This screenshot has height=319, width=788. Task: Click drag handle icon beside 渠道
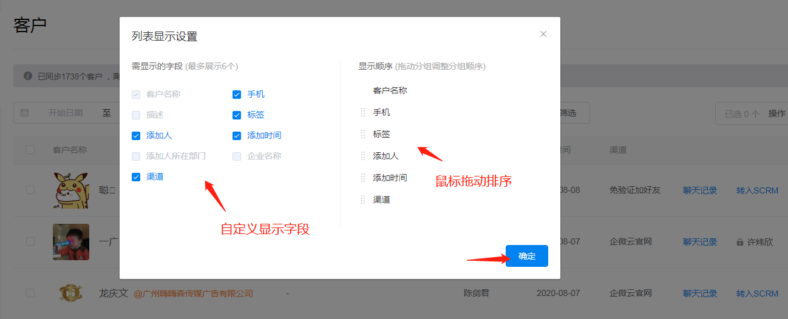tap(363, 200)
